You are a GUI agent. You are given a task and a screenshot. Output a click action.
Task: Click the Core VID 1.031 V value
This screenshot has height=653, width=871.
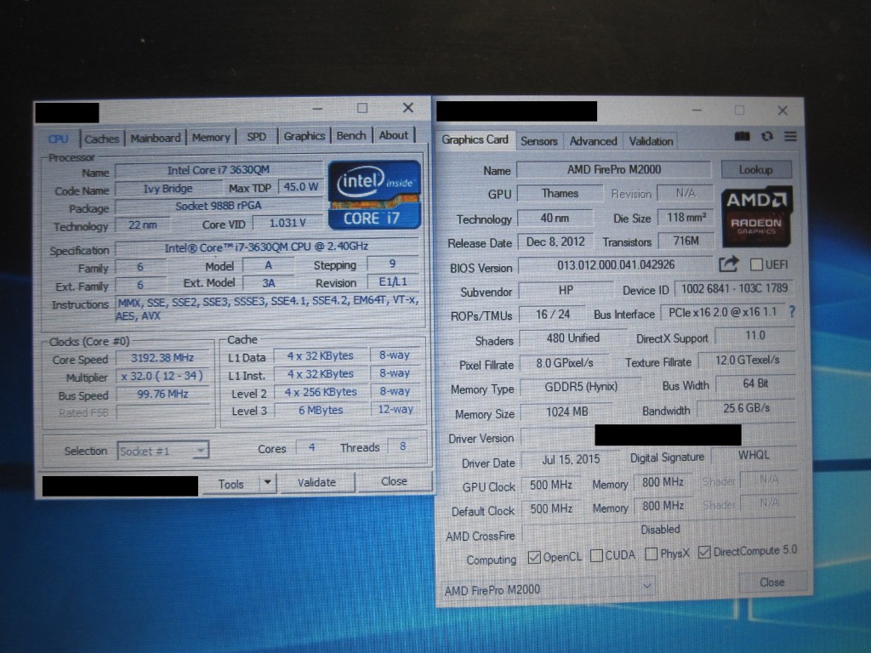tap(287, 223)
